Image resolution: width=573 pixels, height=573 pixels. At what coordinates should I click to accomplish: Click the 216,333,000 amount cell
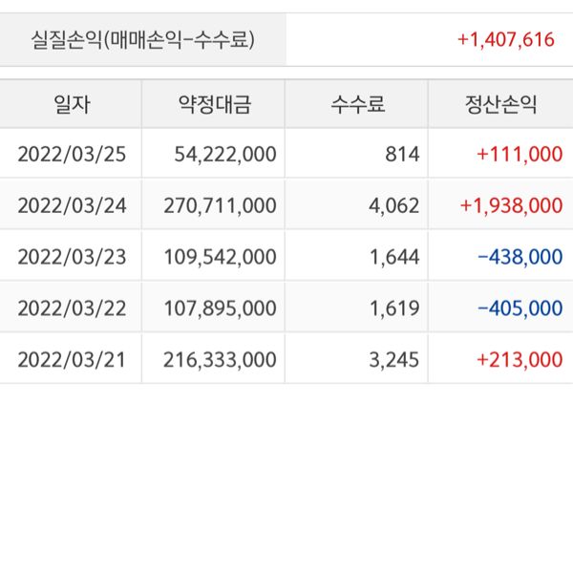pos(221,359)
